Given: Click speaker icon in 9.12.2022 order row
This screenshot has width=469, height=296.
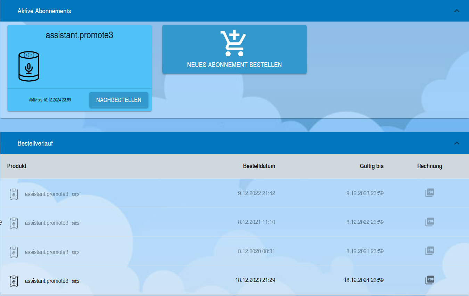Looking at the screenshot, I should pyautogui.click(x=14, y=194).
